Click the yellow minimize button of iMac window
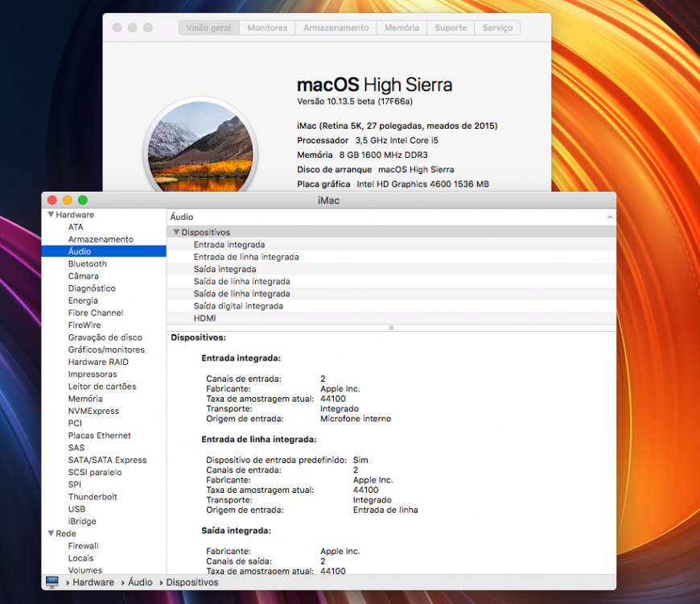700x604 pixels. click(x=68, y=201)
